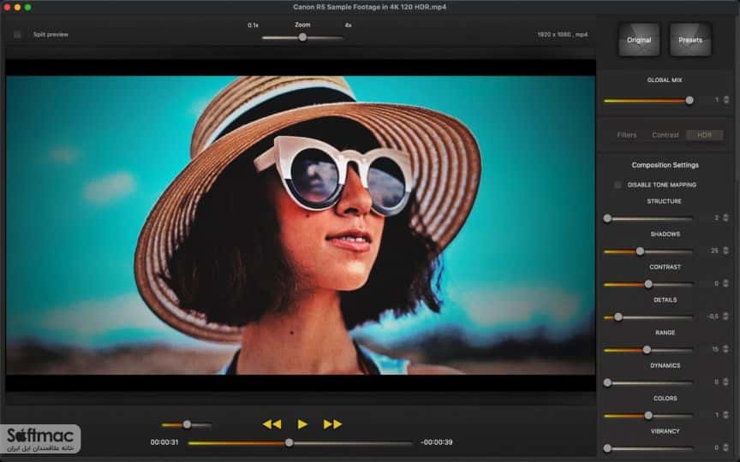Screen dimensions: 740x462
Task: Tick the Disable Tone Mapping checkbox
Action: pyautogui.click(x=618, y=185)
